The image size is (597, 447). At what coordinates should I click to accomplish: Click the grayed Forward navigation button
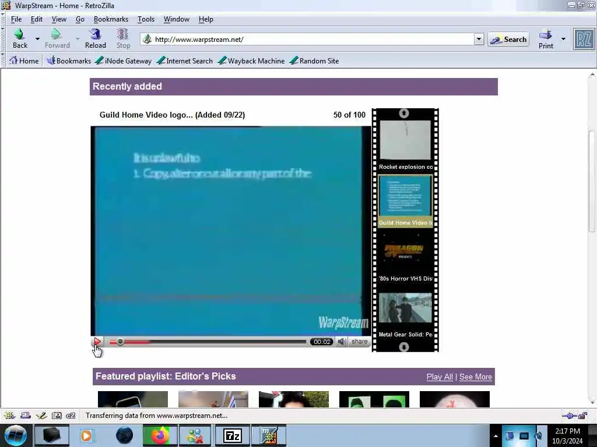pyautogui.click(x=57, y=39)
